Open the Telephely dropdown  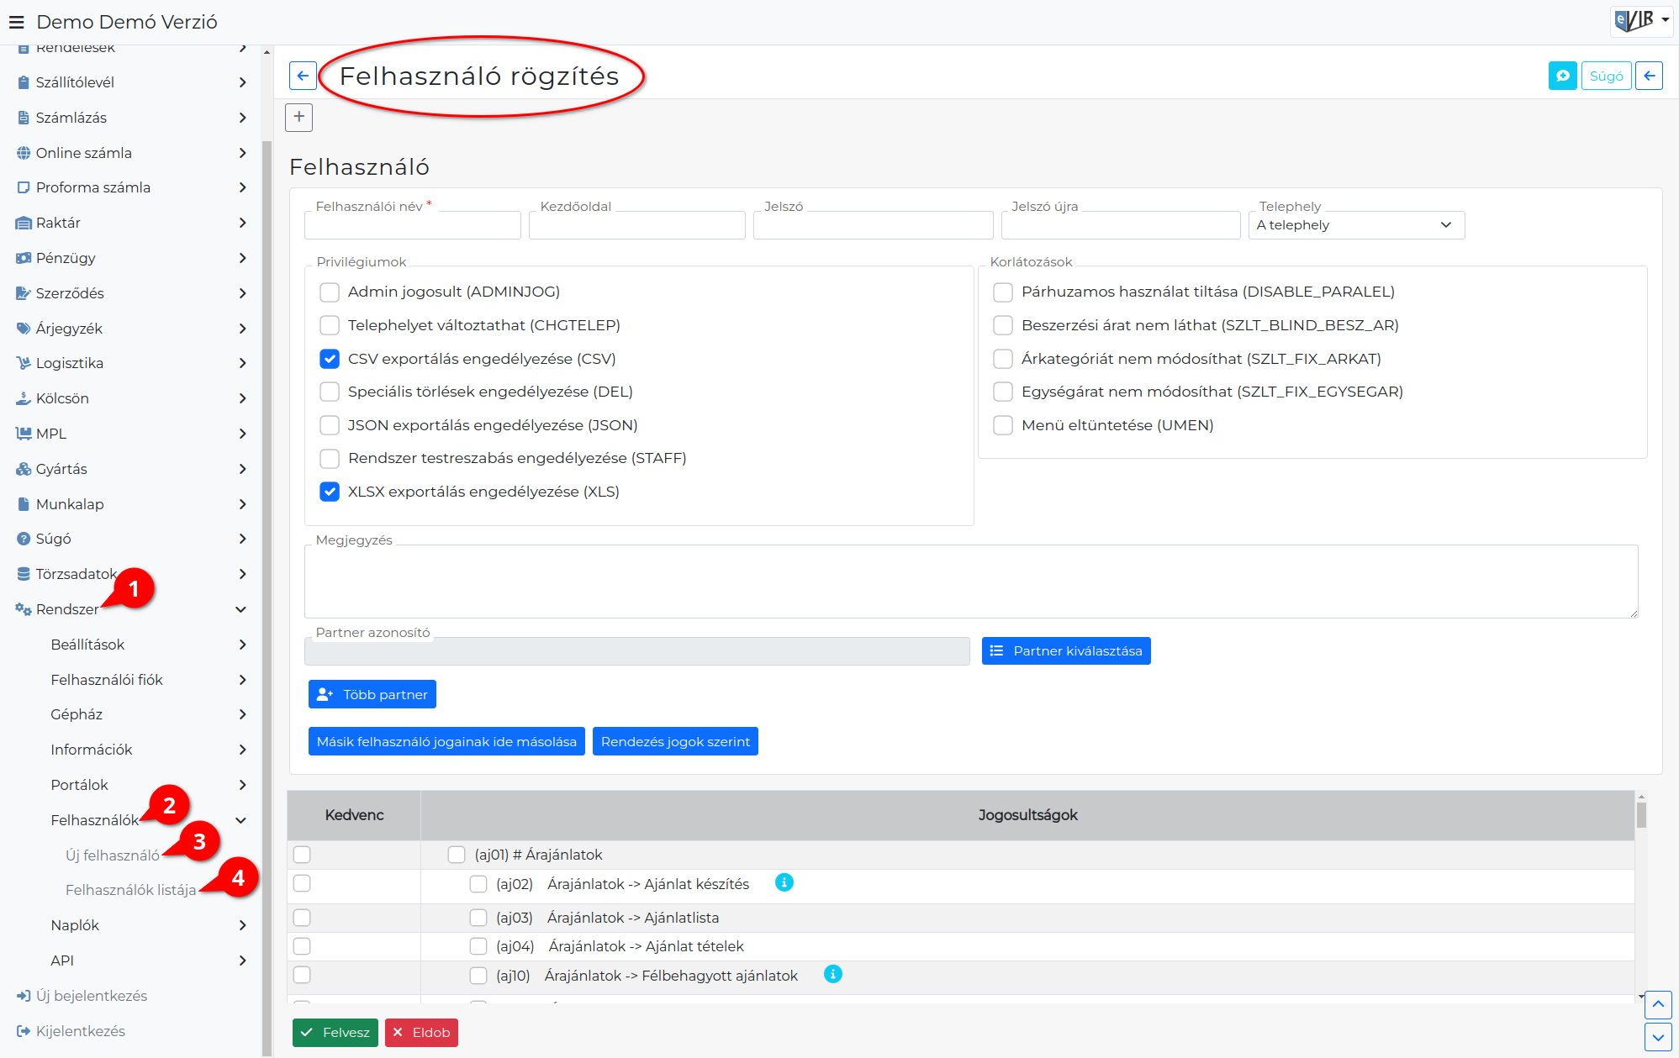point(1356,225)
